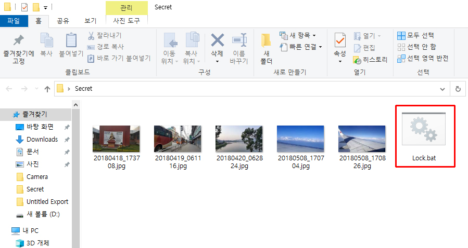Open file 히스토리
Image resolution: width=468 pixels, height=248 pixels.
(x=370, y=60)
